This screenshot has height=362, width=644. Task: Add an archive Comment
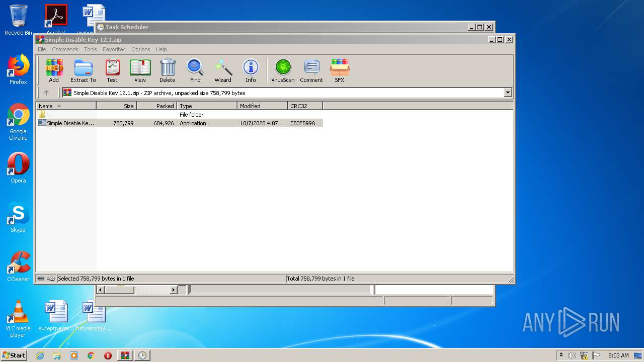click(x=311, y=70)
